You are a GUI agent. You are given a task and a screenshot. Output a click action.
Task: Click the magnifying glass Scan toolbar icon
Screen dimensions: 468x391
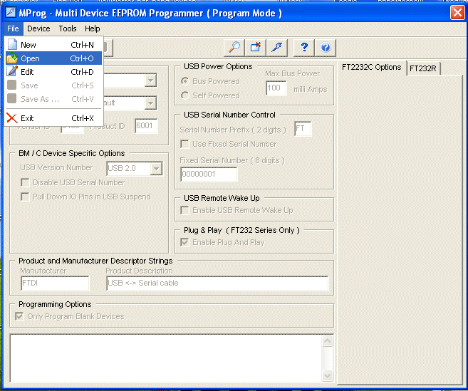[234, 48]
